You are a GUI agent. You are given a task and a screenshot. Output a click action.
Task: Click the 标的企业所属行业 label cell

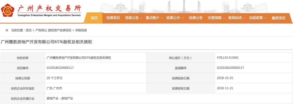23,99
